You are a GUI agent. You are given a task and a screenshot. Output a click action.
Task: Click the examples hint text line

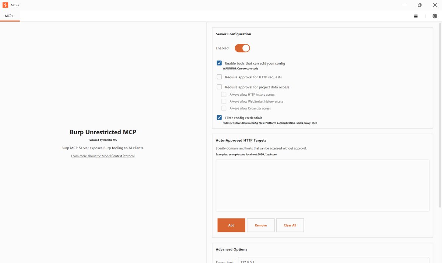246,154
